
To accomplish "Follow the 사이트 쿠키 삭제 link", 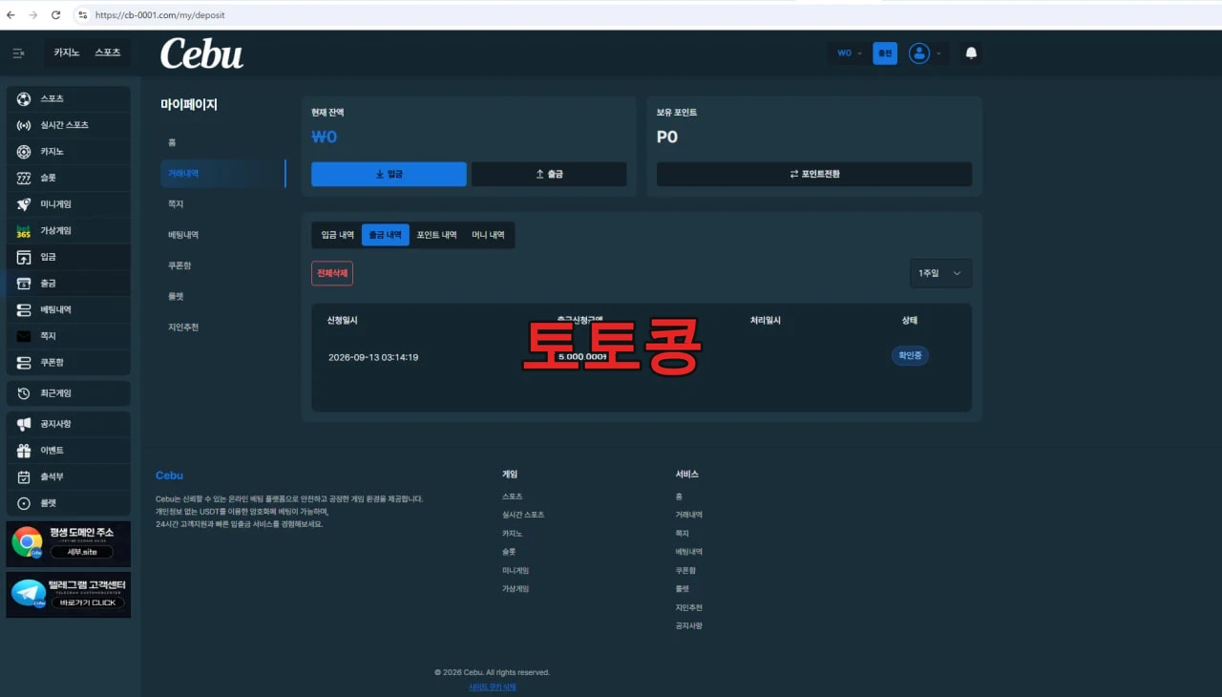I will (x=492, y=686).
